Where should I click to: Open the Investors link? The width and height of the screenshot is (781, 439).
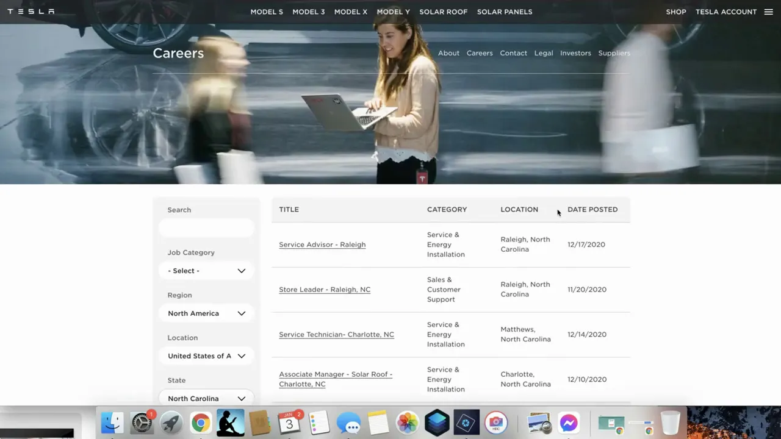[575, 53]
